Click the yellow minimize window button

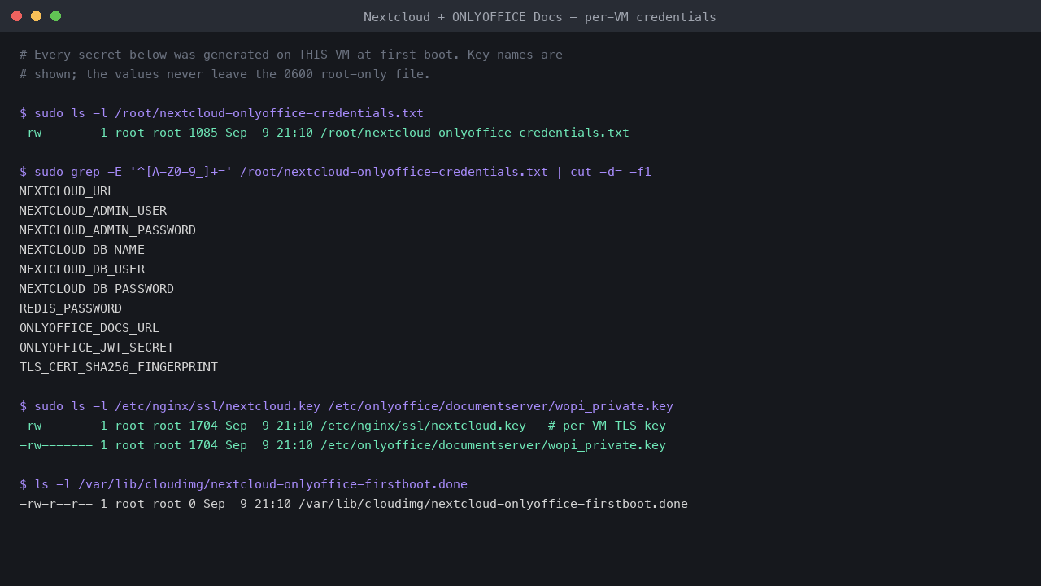point(36,16)
